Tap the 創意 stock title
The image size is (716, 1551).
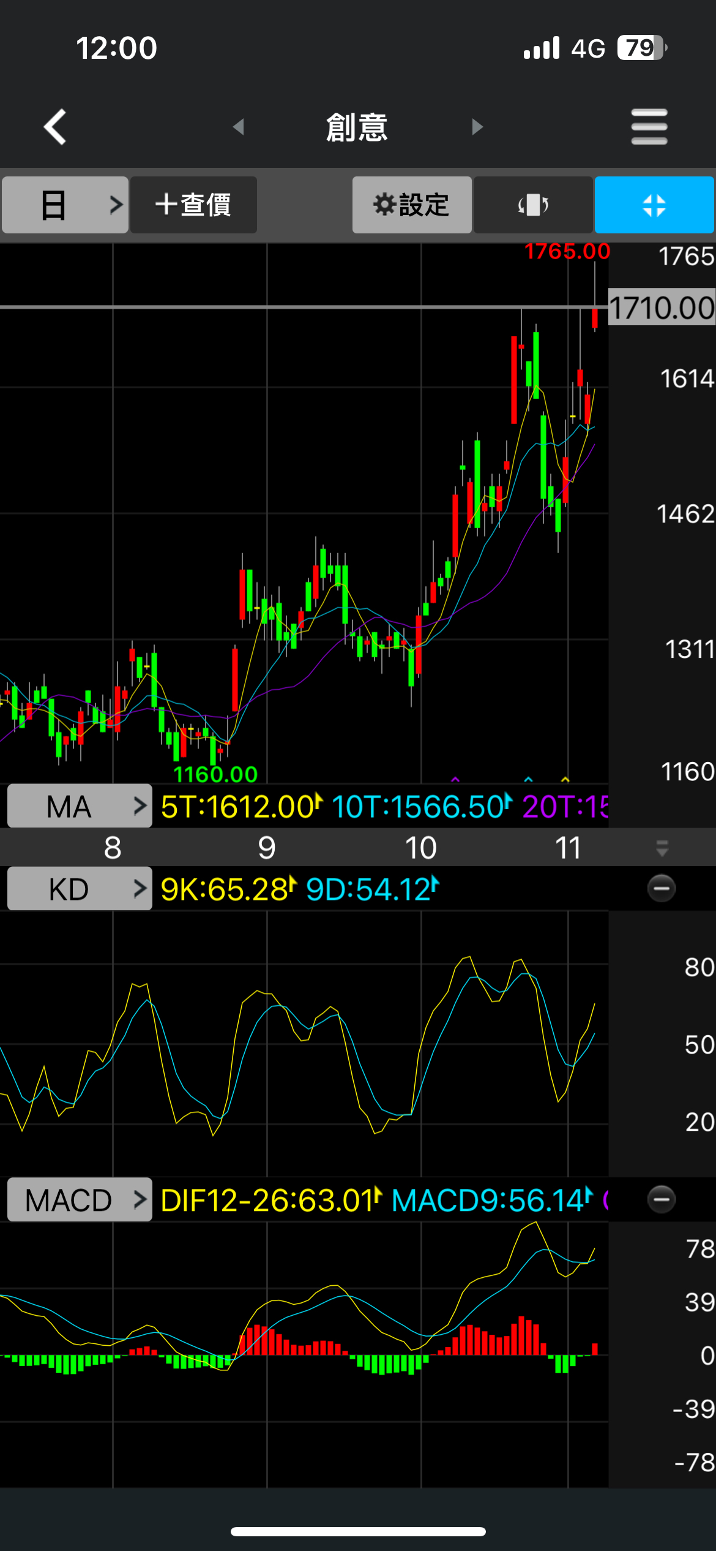[x=357, y=127]
